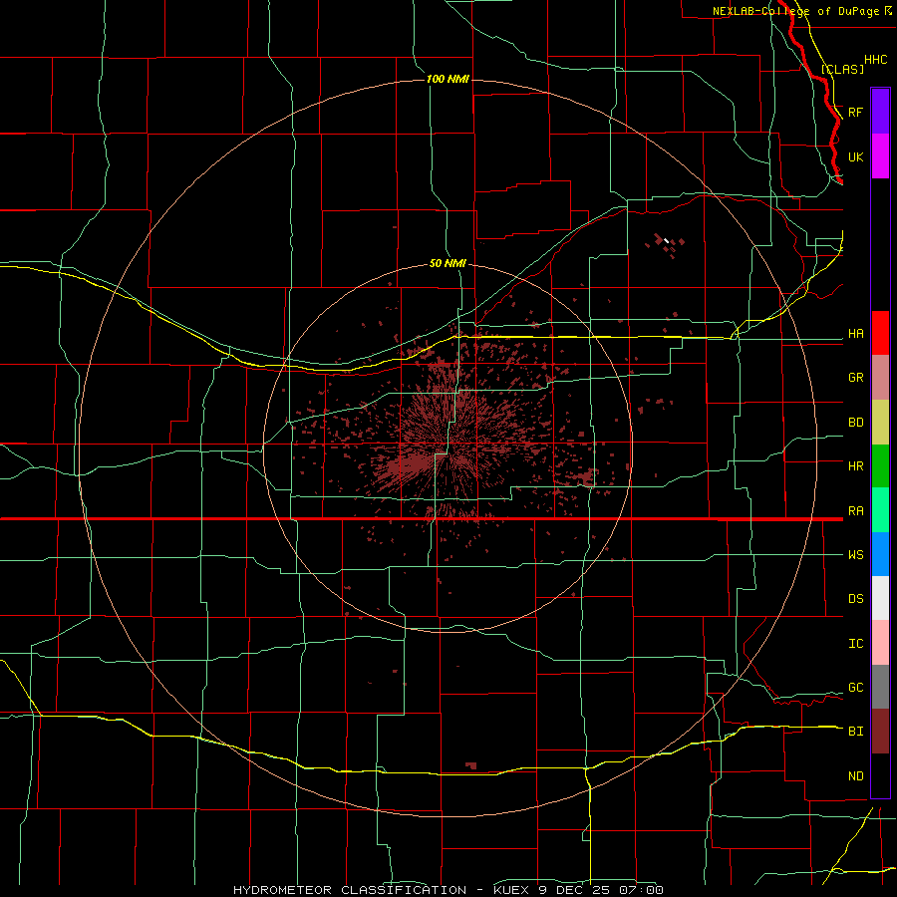Select the GR legend color block
The height and width of the screenshot is (897, 897).
point(880,378)
